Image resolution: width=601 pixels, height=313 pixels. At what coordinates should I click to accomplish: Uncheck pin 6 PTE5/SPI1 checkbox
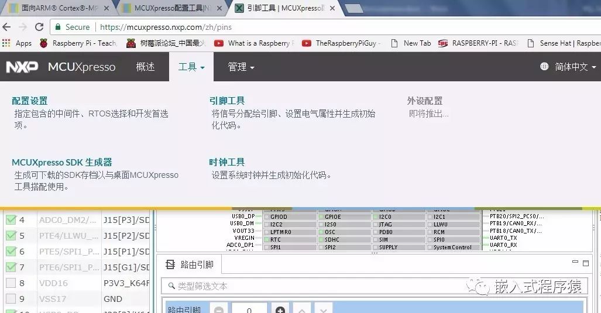tap(11, 251)
